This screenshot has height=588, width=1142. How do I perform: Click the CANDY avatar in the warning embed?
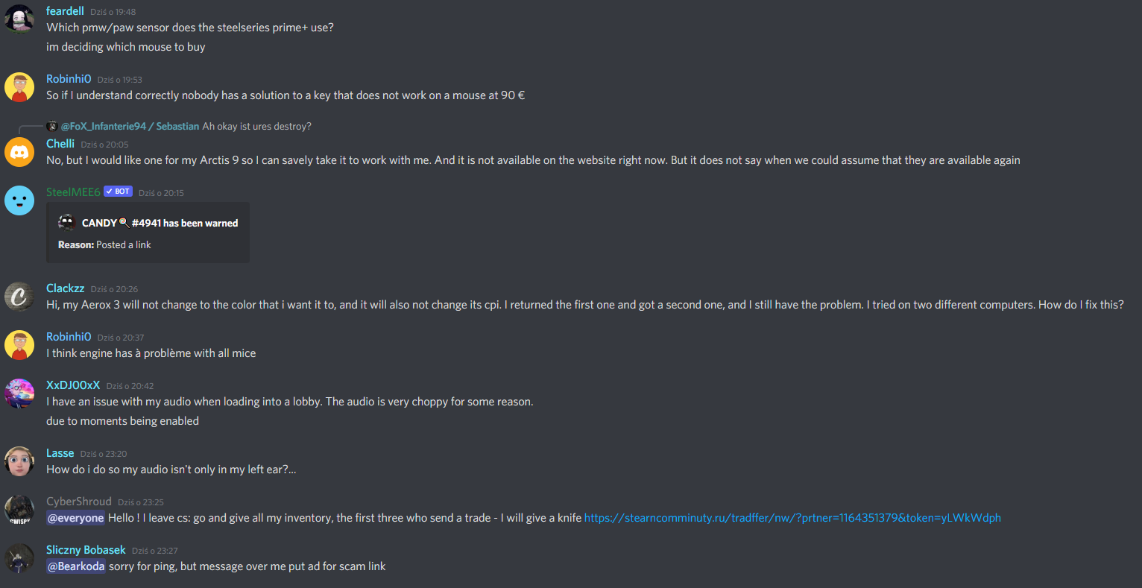(x=67, y=222)
